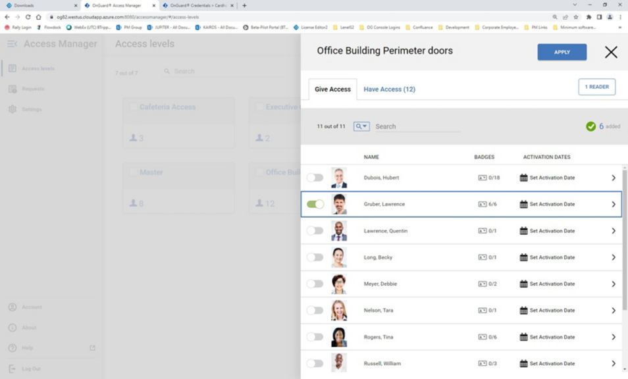Click the magnifier icon next to Search

coord(357,126)
